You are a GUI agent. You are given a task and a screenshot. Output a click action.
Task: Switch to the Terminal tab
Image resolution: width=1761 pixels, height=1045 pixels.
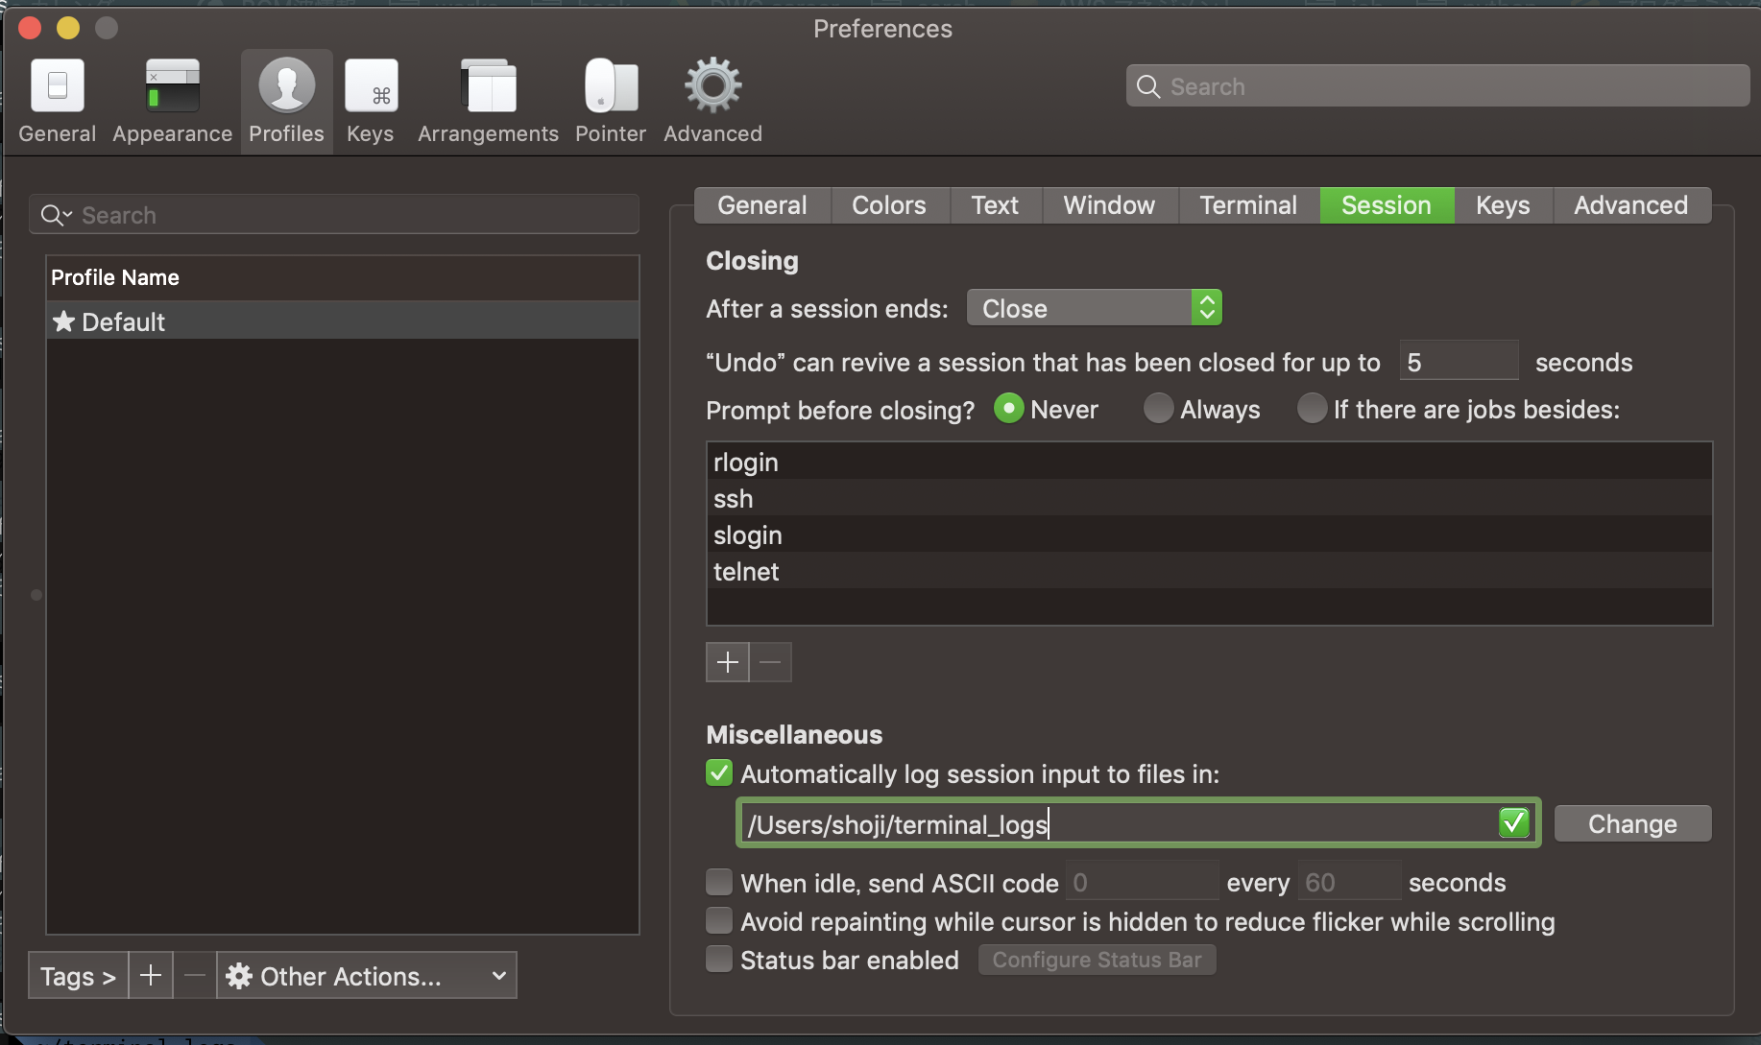(x=1248, y=205)
